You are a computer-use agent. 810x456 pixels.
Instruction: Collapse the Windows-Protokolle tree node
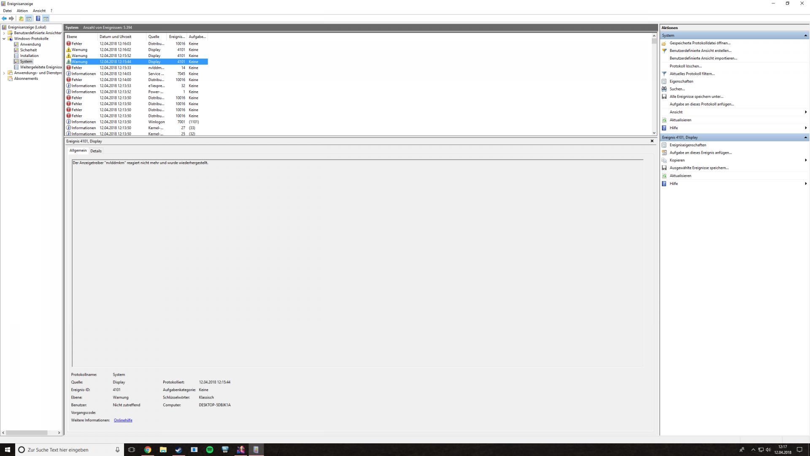click(x=4, y=39)
